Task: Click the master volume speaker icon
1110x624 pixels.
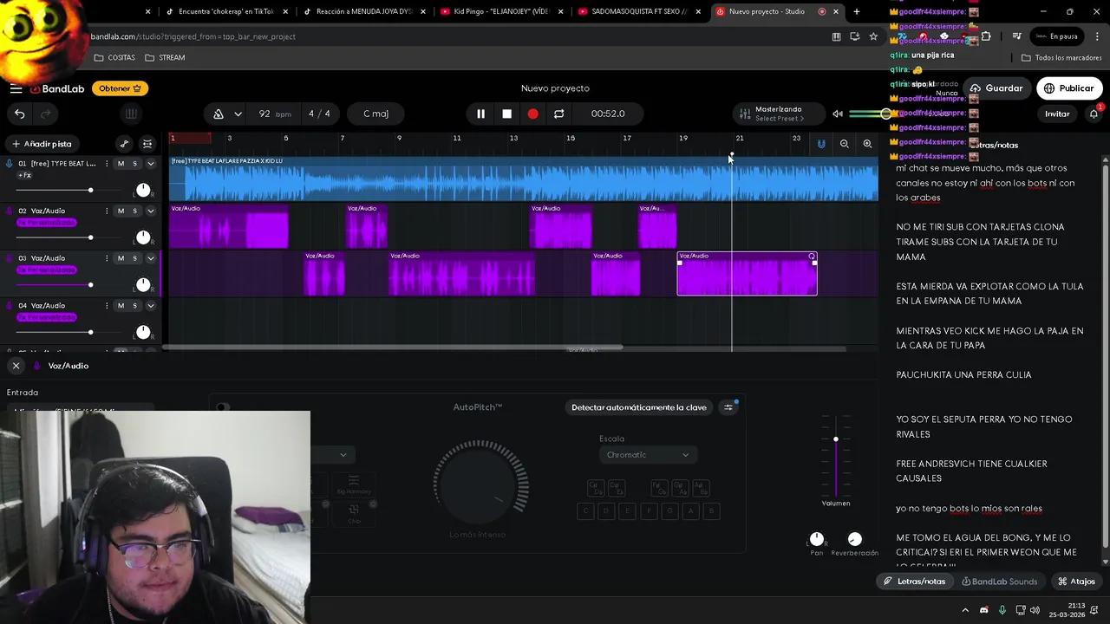Action: 837,114
